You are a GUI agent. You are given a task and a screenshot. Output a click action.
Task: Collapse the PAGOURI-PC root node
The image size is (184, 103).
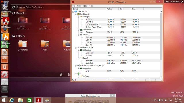73,12
